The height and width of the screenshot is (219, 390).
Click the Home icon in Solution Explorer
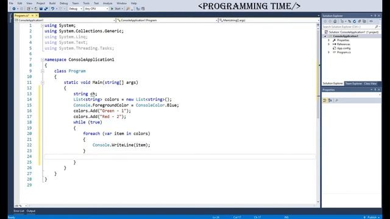click(x=335, y=21)
